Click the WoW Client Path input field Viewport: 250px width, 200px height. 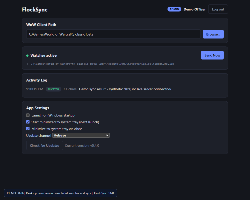(x=113, y=34)
